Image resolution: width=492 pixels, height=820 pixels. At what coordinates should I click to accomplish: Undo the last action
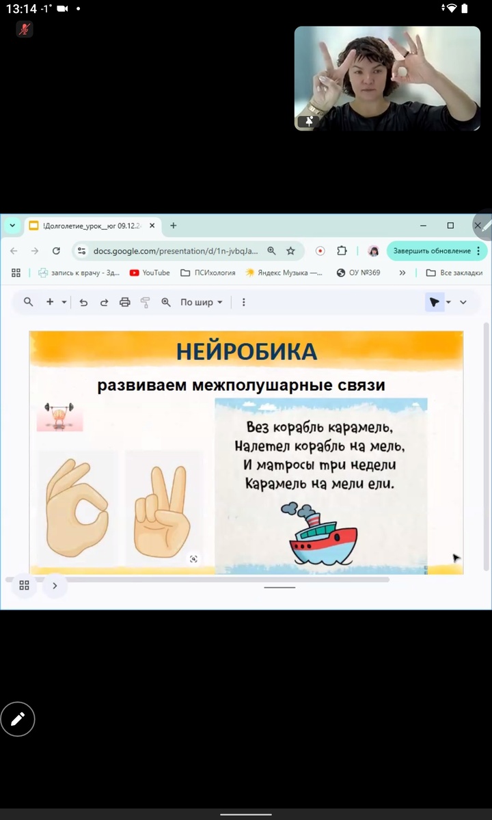tap(83, 302)
